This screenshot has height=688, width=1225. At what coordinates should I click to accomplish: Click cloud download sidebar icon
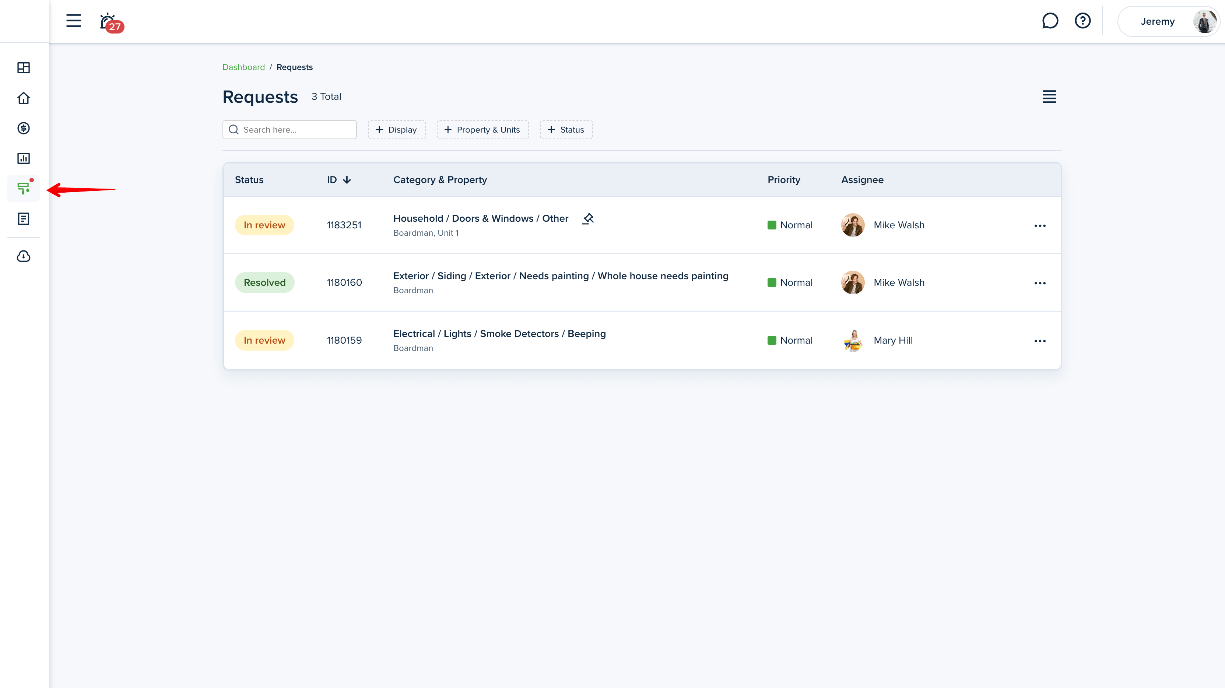[23, 257]
